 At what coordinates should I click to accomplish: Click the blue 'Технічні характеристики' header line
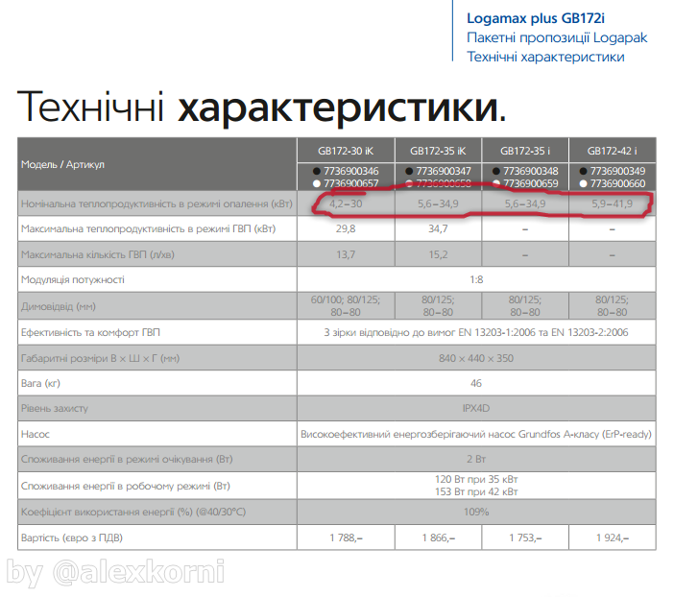tap(545, 57)
